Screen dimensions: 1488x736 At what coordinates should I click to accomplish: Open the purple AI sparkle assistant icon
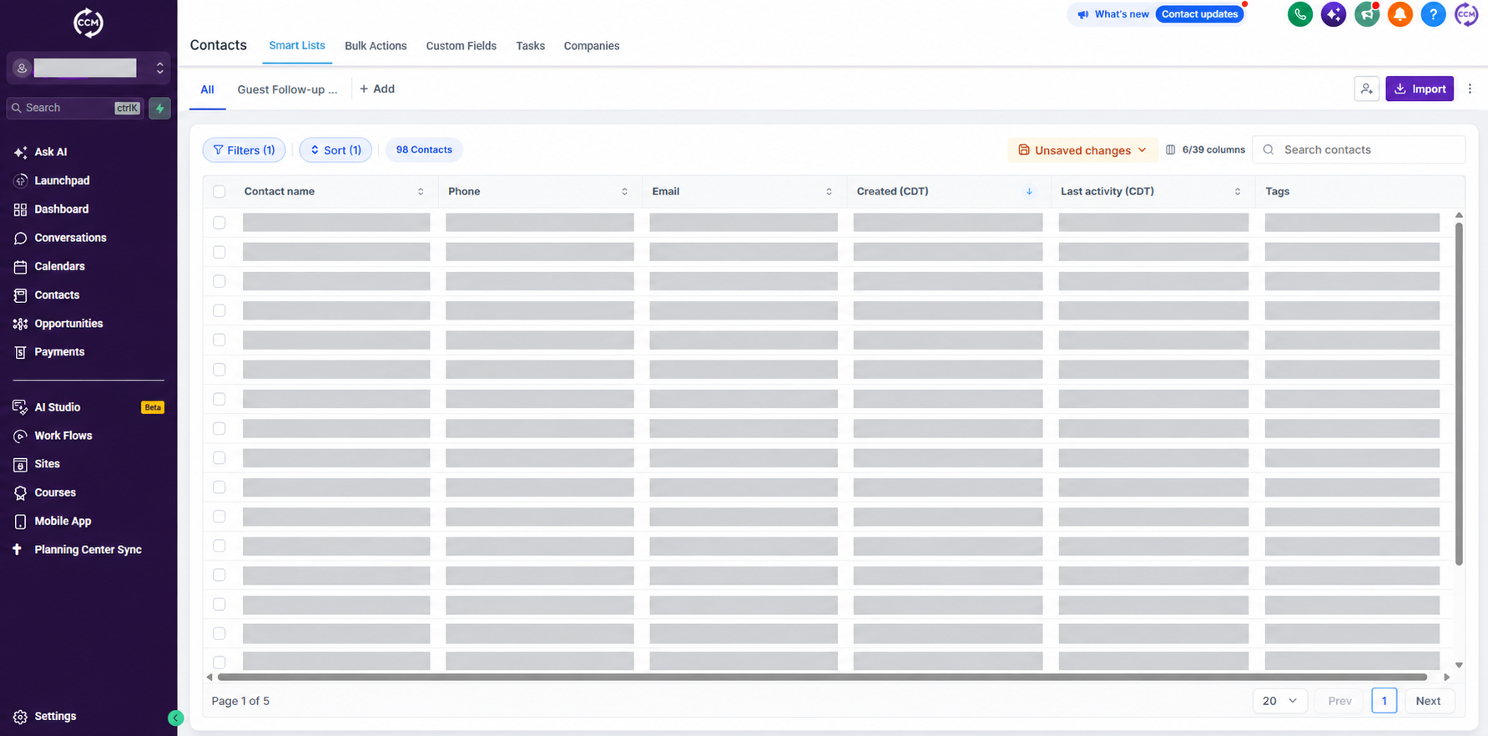pos(1334,14)
